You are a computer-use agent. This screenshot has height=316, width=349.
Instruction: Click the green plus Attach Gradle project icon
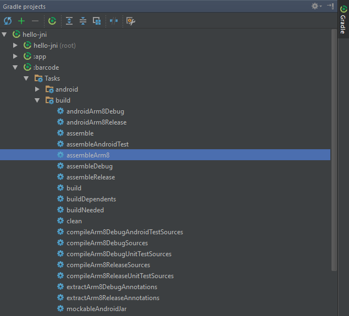coord(21,21)
